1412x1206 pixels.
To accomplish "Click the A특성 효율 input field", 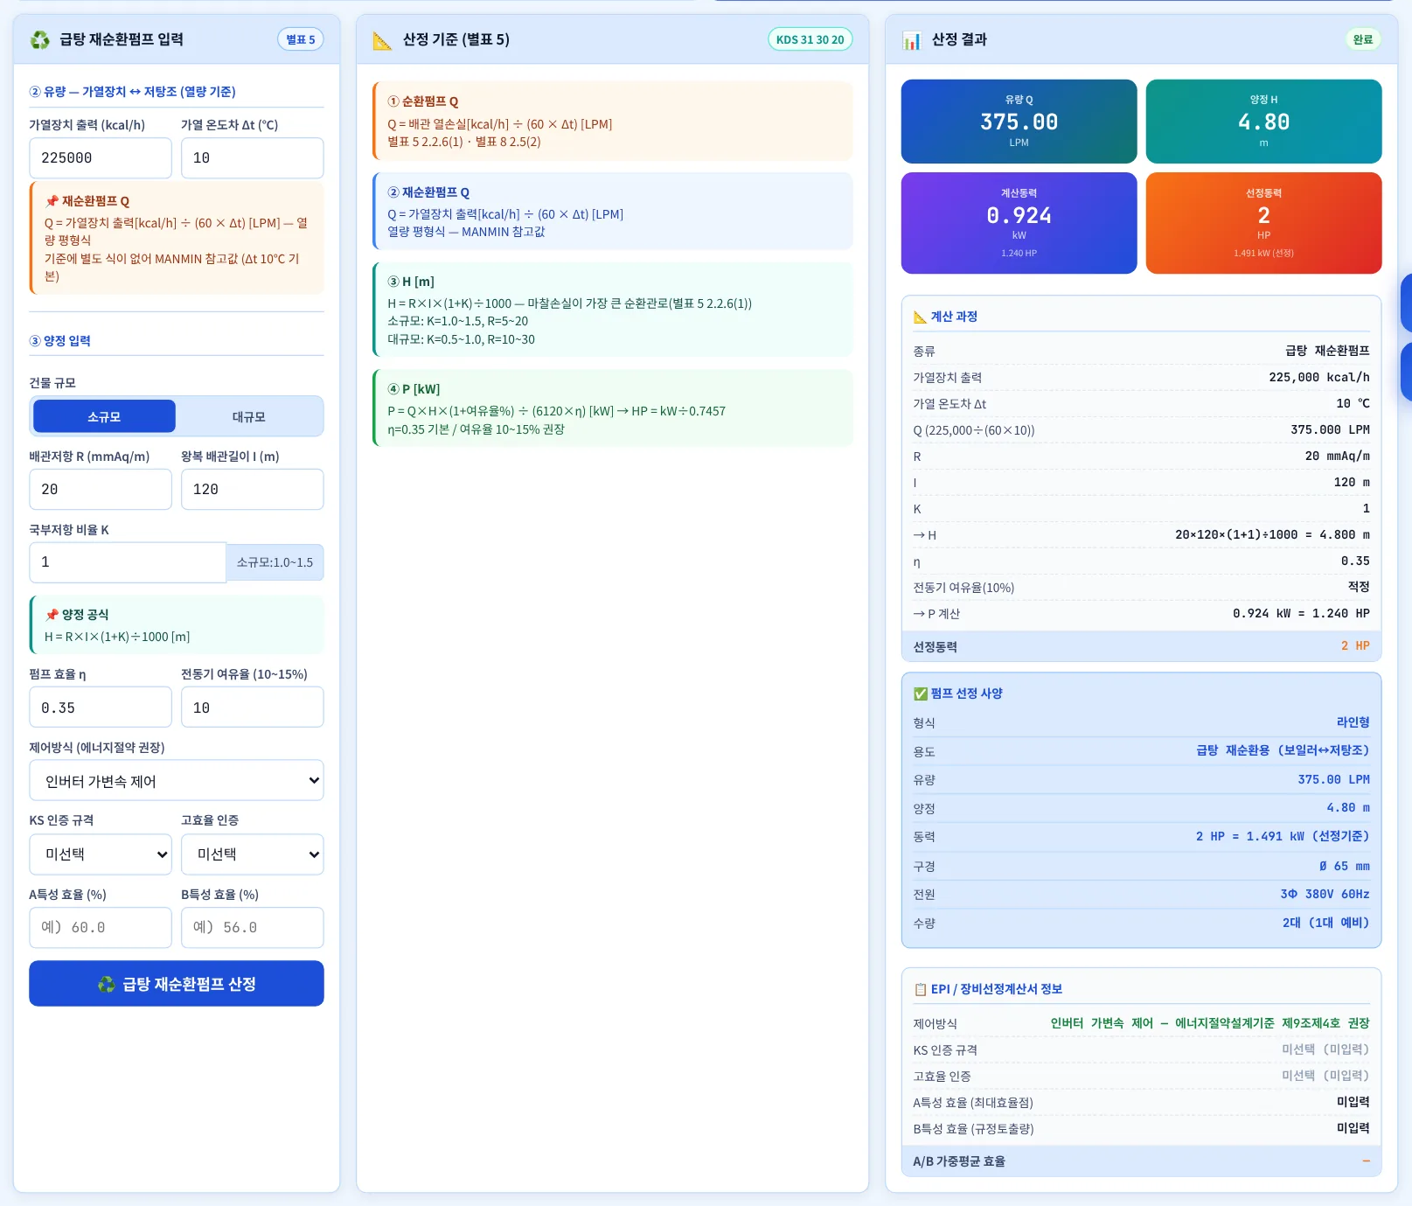I will (x=101, y=928).
